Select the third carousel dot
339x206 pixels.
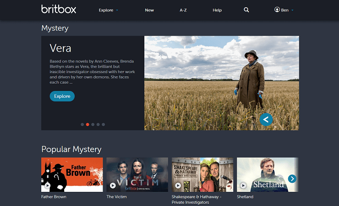tap(93, 125)
